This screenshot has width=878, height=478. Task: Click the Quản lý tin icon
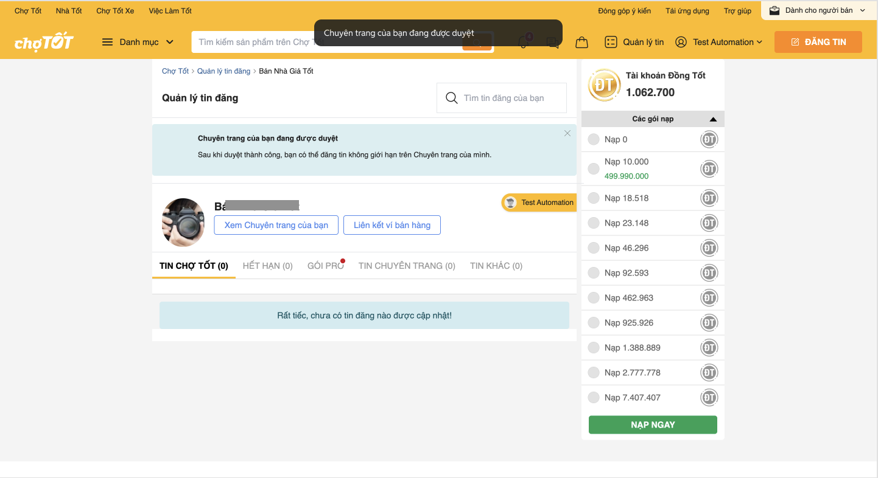click(611, 42)
